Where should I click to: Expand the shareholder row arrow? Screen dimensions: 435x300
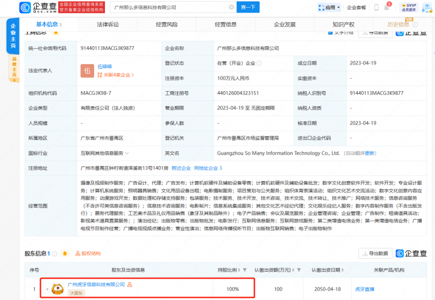(47, 289)
